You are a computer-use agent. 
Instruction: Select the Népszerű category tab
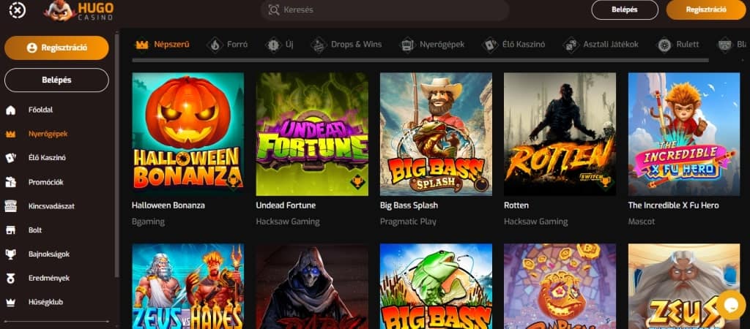point(163,45)
